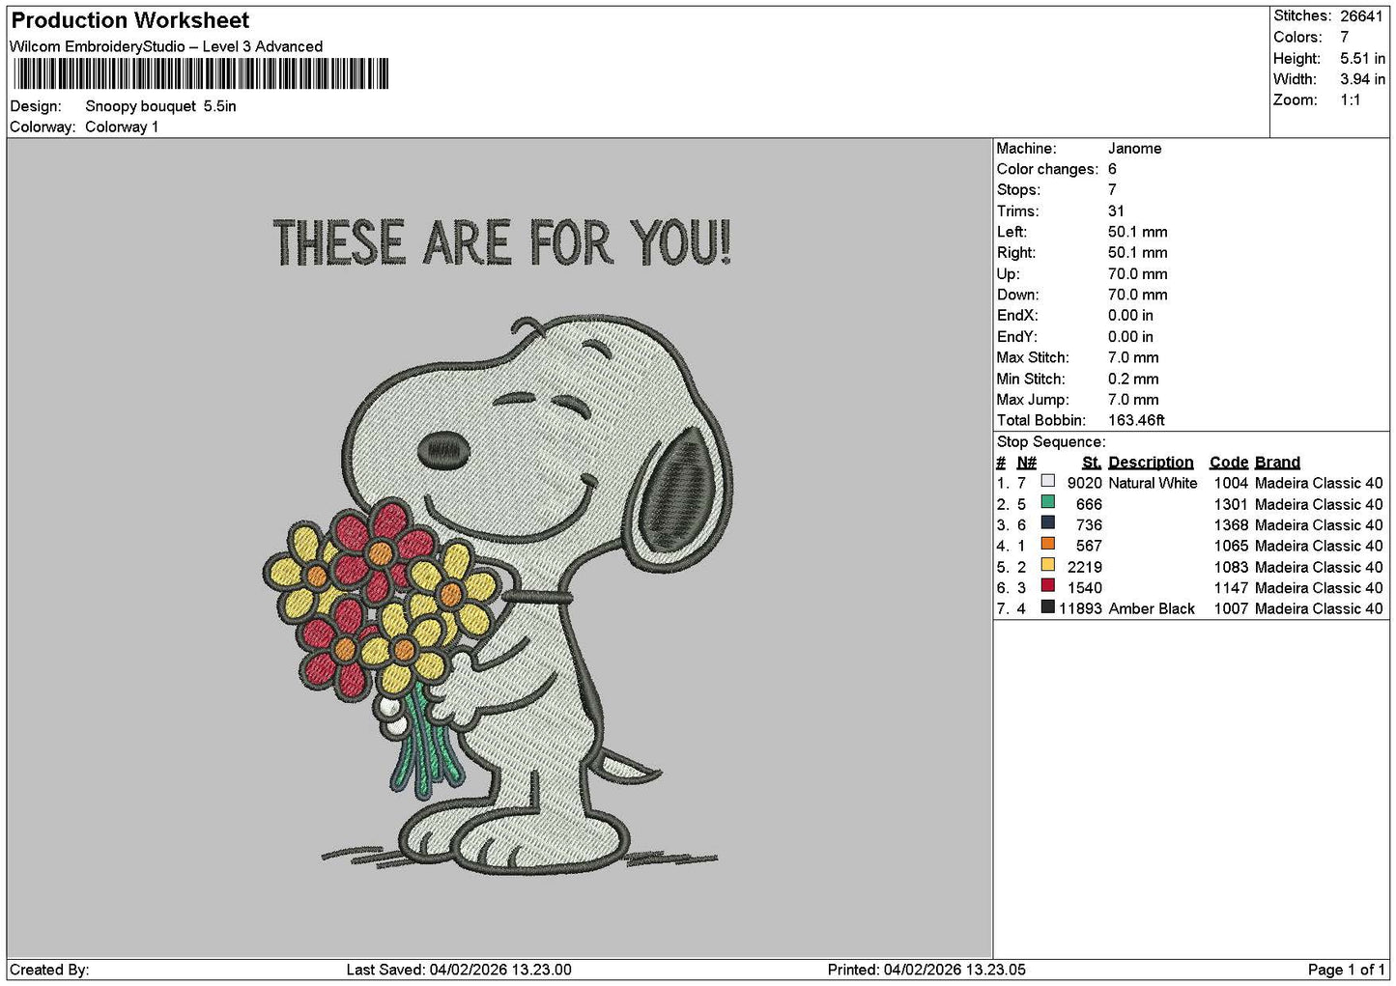Click the Zoom value '1:1'
Viewport: 1396px width, 986px height.
[x=1350, y=100]
